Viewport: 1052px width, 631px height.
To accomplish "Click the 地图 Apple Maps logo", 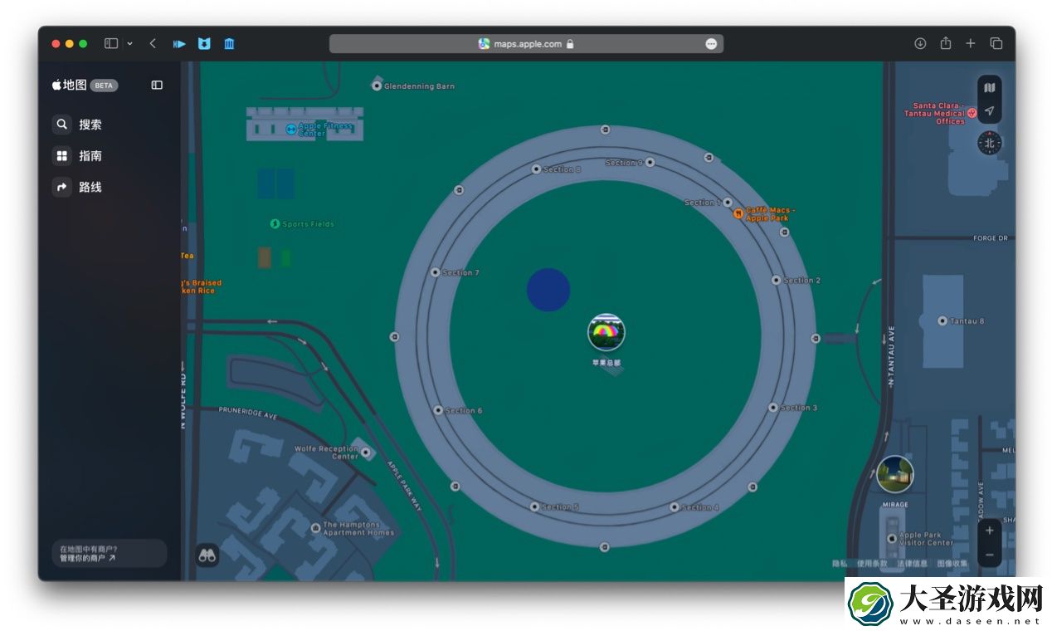I will 70,85.
